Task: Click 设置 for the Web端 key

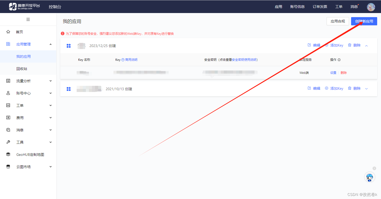Action: [333, 73]
